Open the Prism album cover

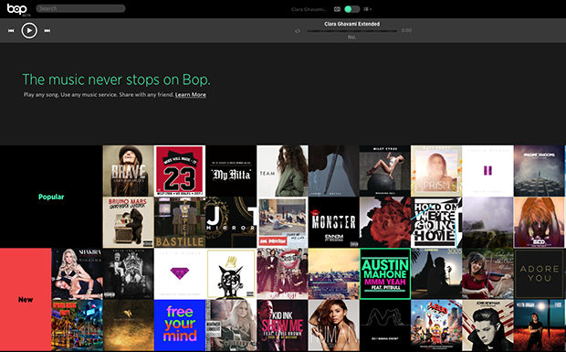436,171
